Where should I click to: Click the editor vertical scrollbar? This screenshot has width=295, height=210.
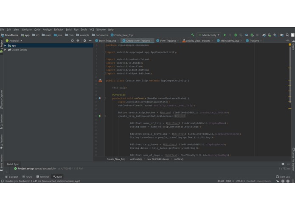coord(290,75)
